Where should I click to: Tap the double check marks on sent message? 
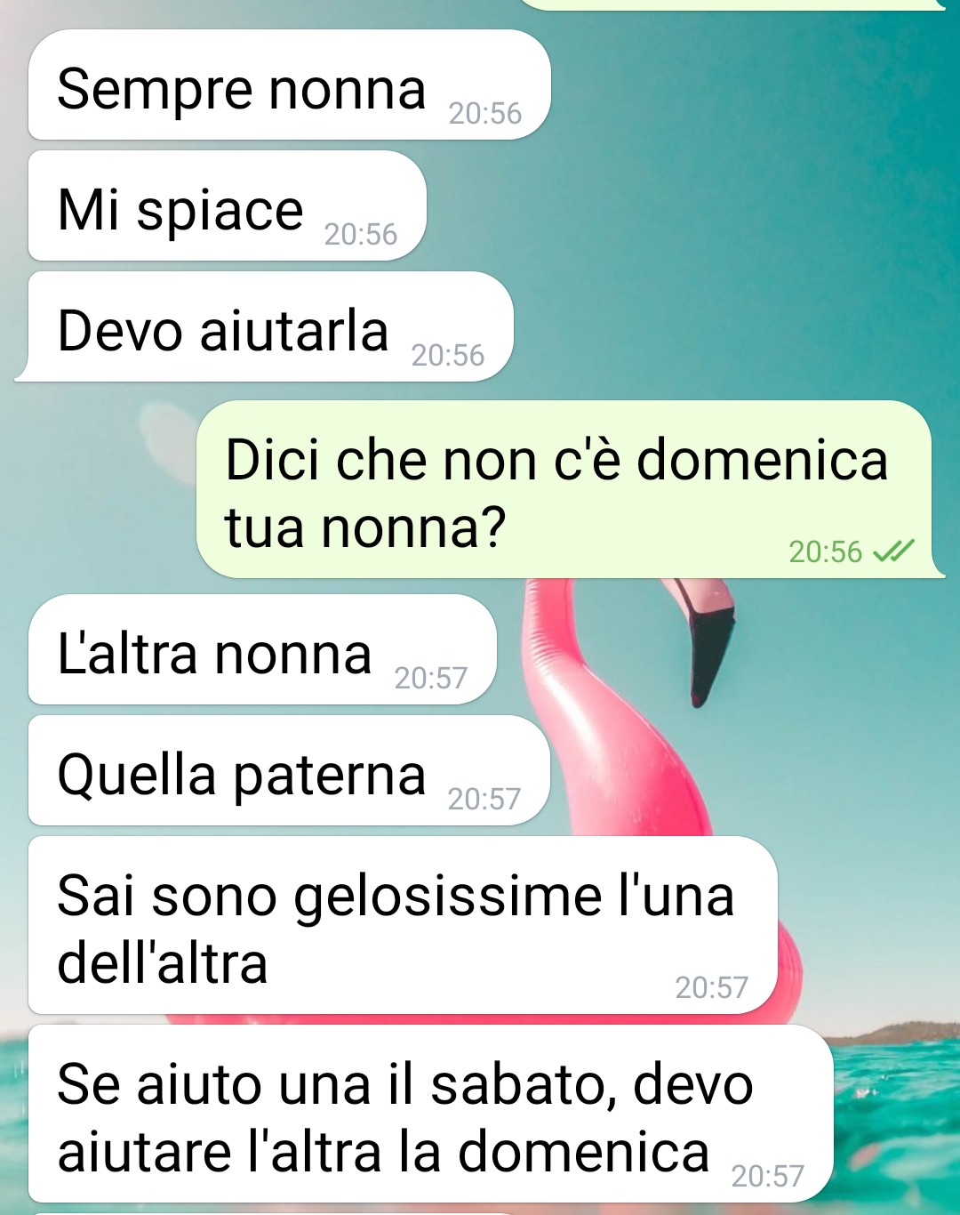[x=893, y=552]
